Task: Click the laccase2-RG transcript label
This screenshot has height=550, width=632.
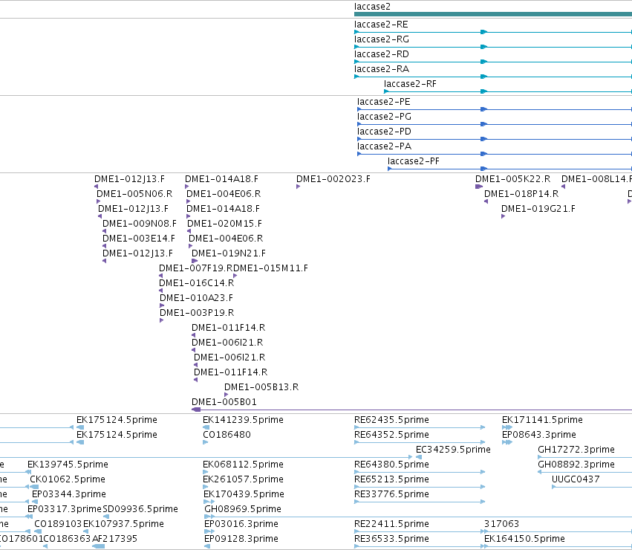Action: pyautogui.click(x=381, y=39)
